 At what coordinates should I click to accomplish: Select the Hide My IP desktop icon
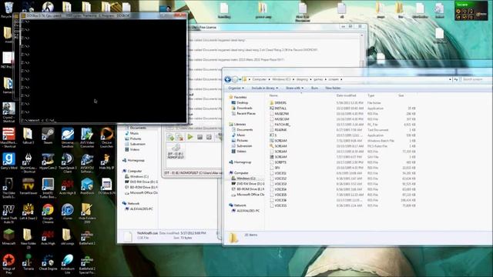pyautogui.click(x=106, y=162)
